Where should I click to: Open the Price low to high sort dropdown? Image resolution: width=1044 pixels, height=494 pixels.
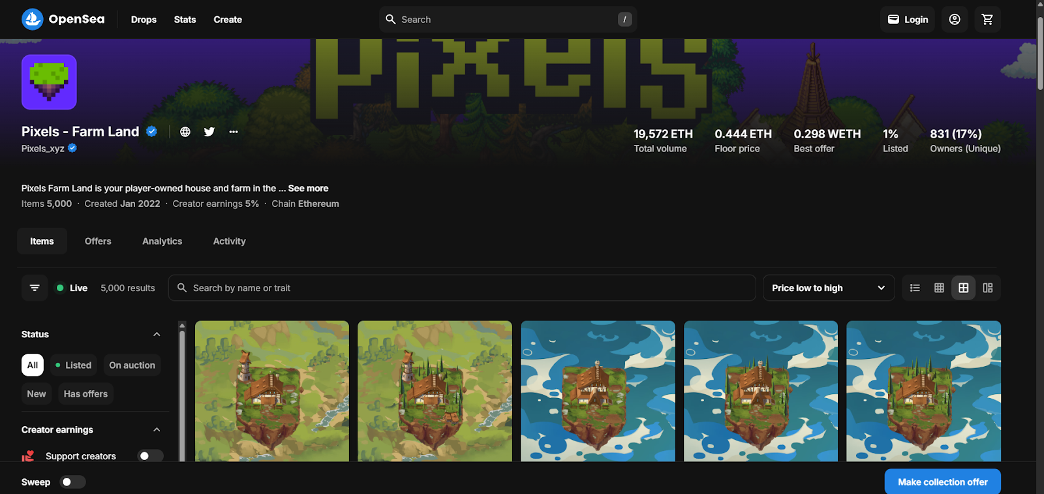point(828,288)
